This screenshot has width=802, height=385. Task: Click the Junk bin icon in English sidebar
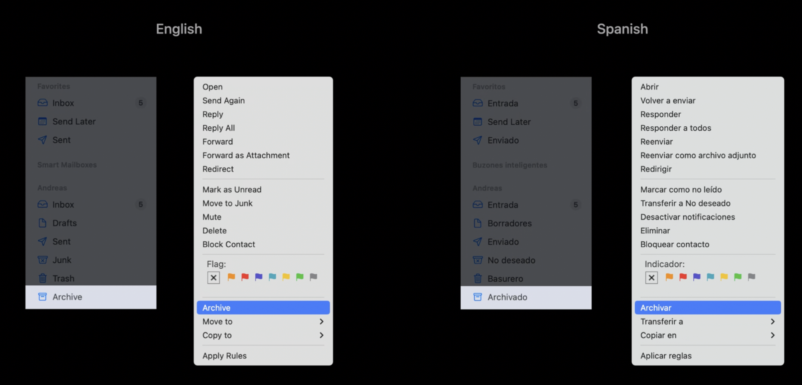coord(43,260)
